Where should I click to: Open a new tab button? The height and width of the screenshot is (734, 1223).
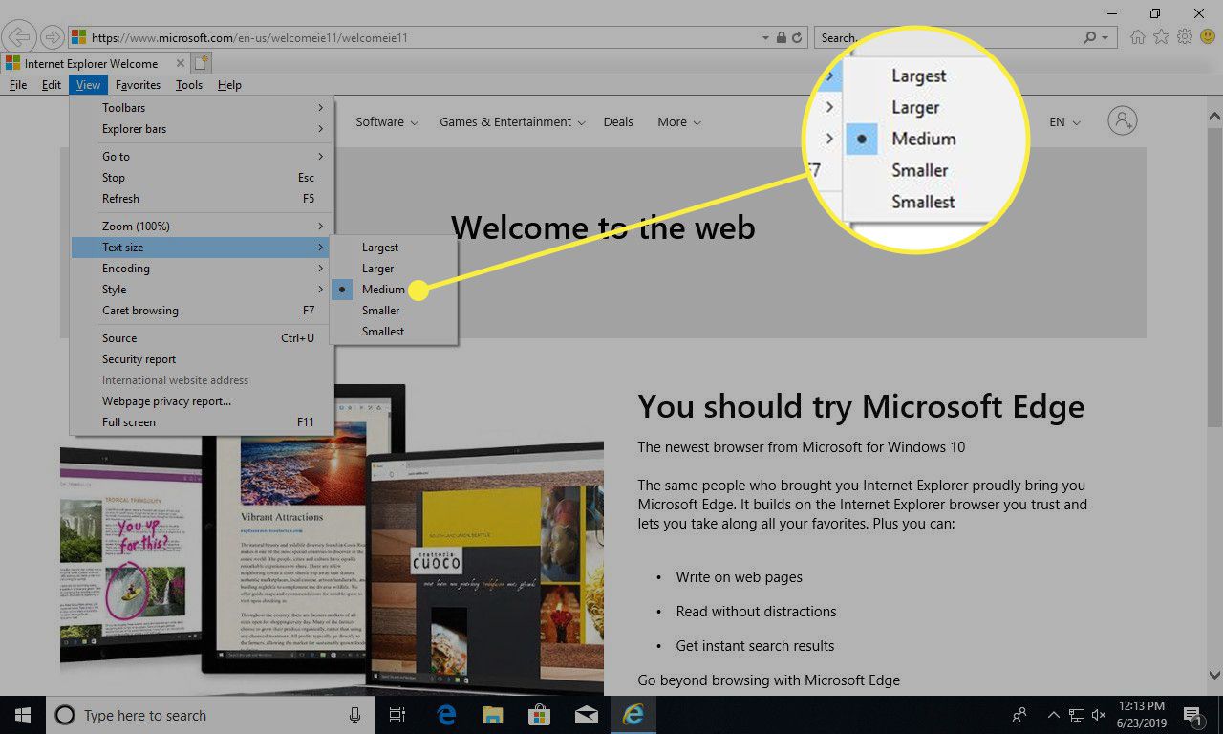point(201,63)
